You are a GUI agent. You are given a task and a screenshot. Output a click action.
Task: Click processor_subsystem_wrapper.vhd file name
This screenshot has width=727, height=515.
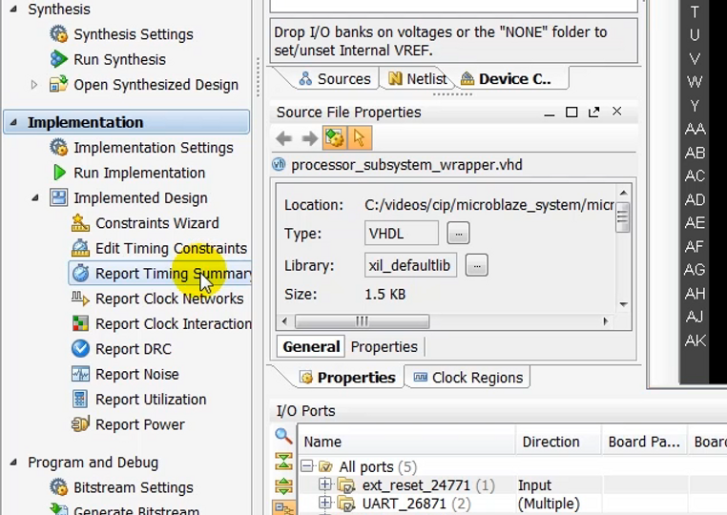click(406, 165)
